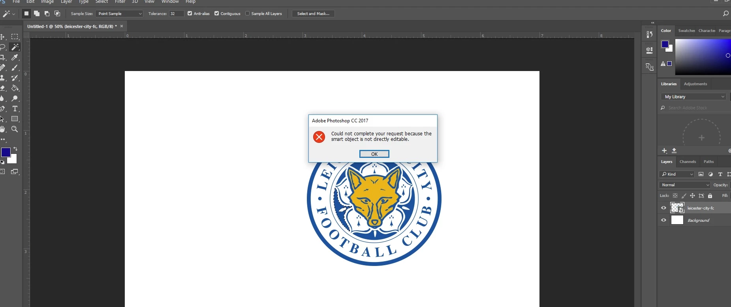Reset default foreground and background colors

(x=2, y=162)
